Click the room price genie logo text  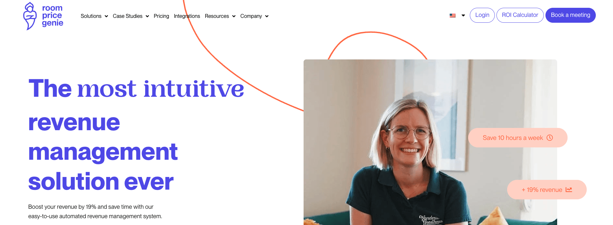tap(52, 16)
